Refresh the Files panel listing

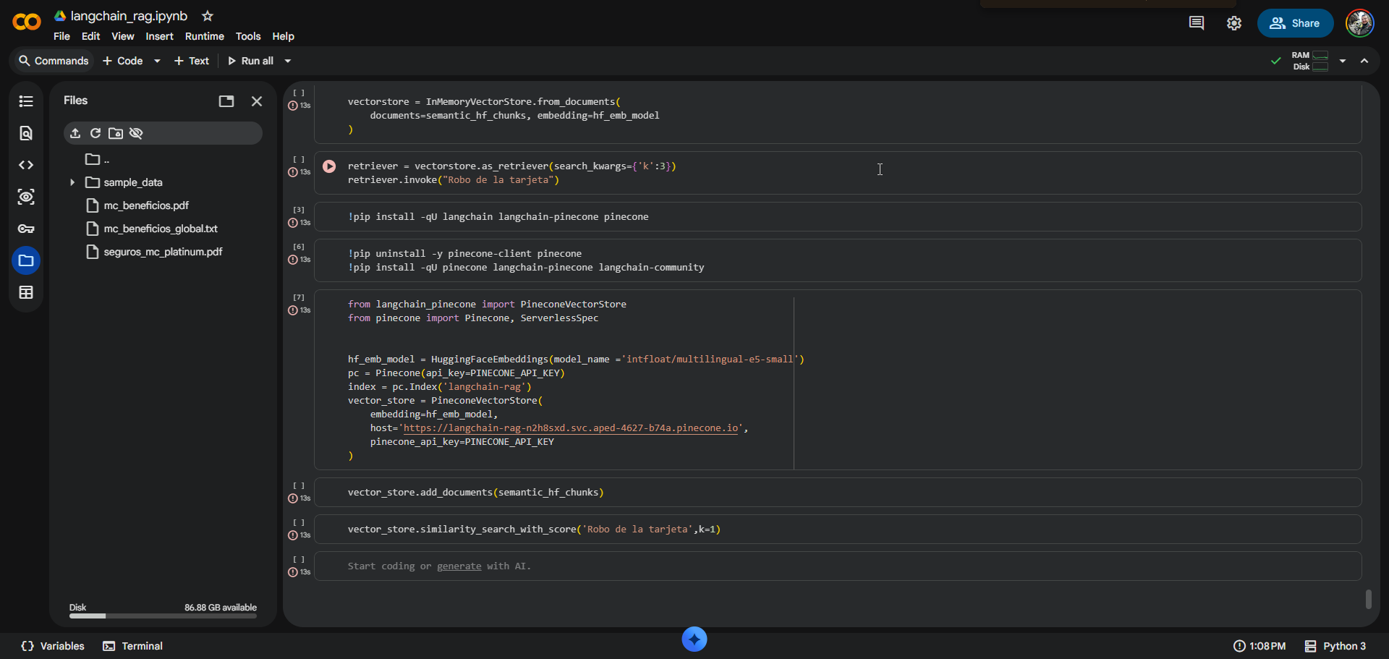[95, 133]
